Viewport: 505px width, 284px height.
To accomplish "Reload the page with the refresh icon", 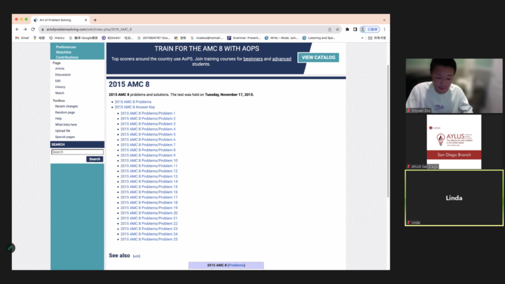I will point(33,30).
